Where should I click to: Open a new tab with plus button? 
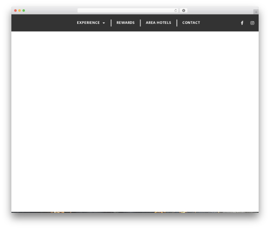pos(256,12)
